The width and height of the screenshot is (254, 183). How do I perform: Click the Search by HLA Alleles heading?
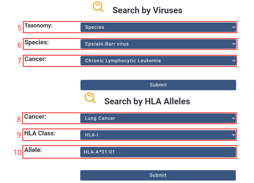pyautogui.click(x=147, y=101)
